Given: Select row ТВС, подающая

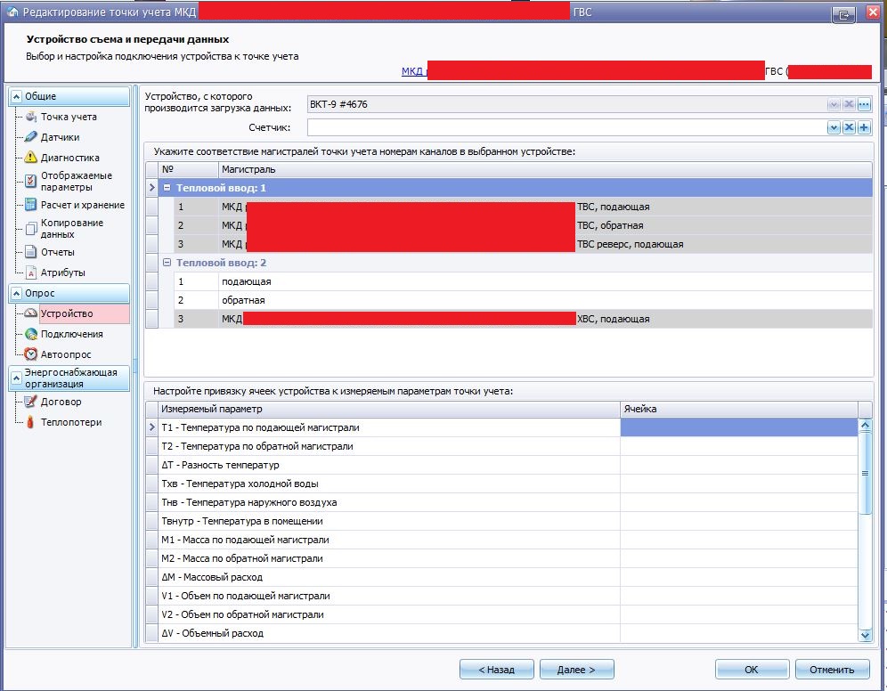Looking at the screenshot, I should click(524, 207).
